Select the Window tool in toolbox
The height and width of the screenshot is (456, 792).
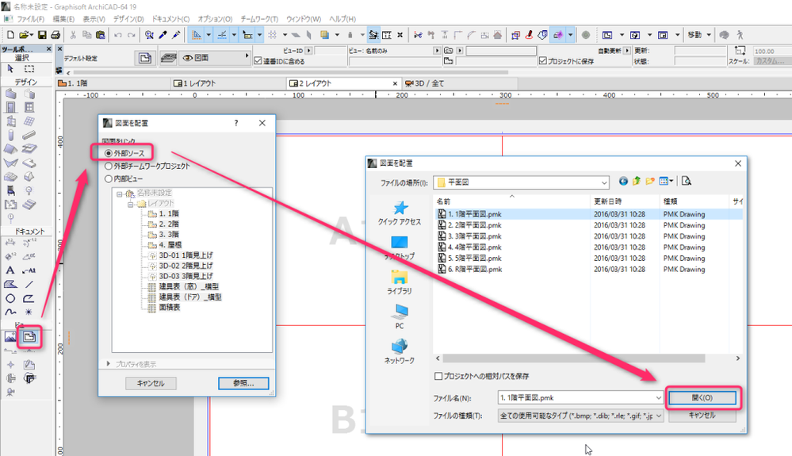tap(29, 107)
